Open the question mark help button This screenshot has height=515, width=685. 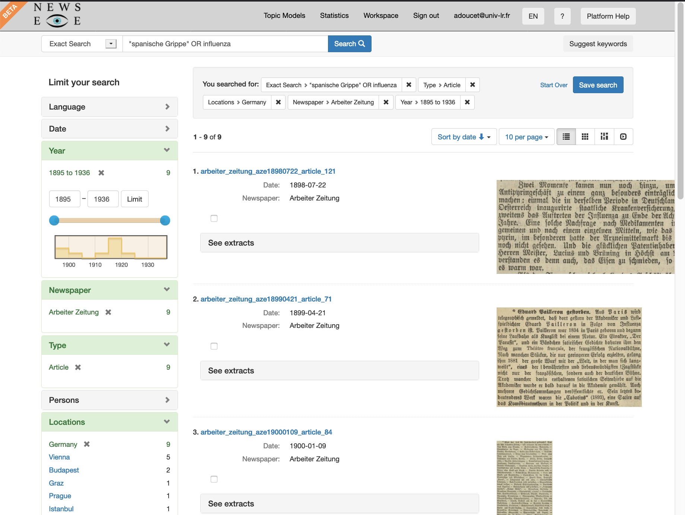point(562,16)
